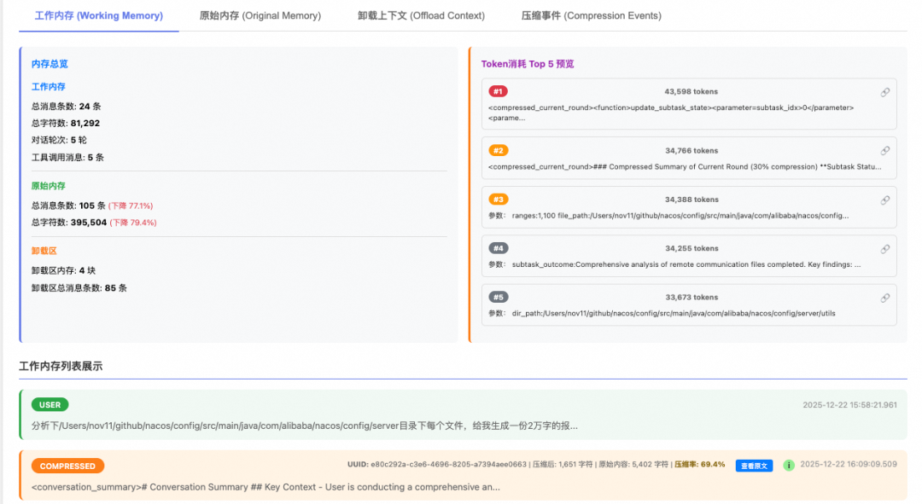Click the green info icon on the compressed message
The width and height of the screenshot is (922, 504).
click(x=788, y=466)
